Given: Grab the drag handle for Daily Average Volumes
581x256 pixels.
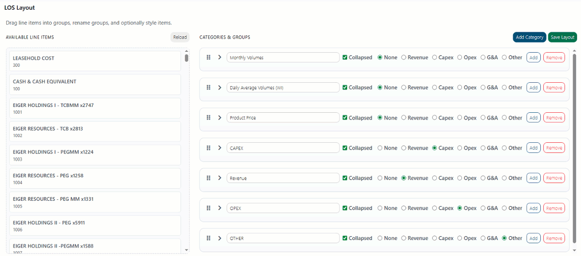Looking at the screenshot, I should 209,88.
